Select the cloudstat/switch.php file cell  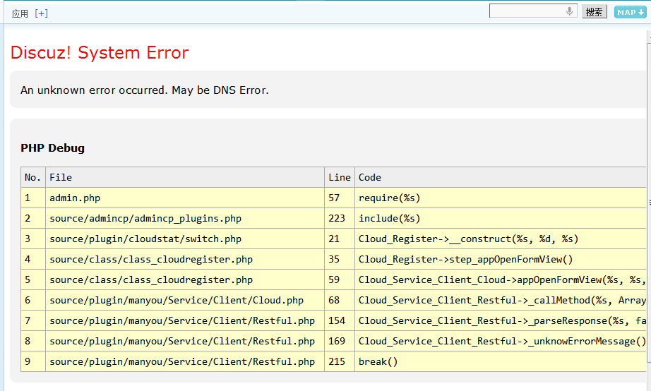click(185, 239)
